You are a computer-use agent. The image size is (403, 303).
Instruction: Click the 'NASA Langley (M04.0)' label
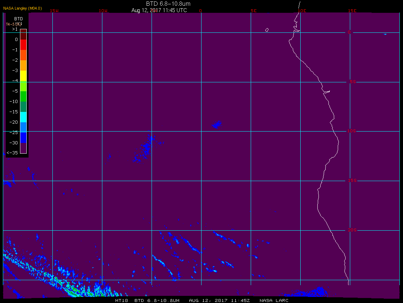tap(22, 8)
